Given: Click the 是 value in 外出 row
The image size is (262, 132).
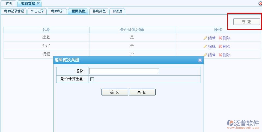Looking at the screenshot, I should tap(132, 46).
